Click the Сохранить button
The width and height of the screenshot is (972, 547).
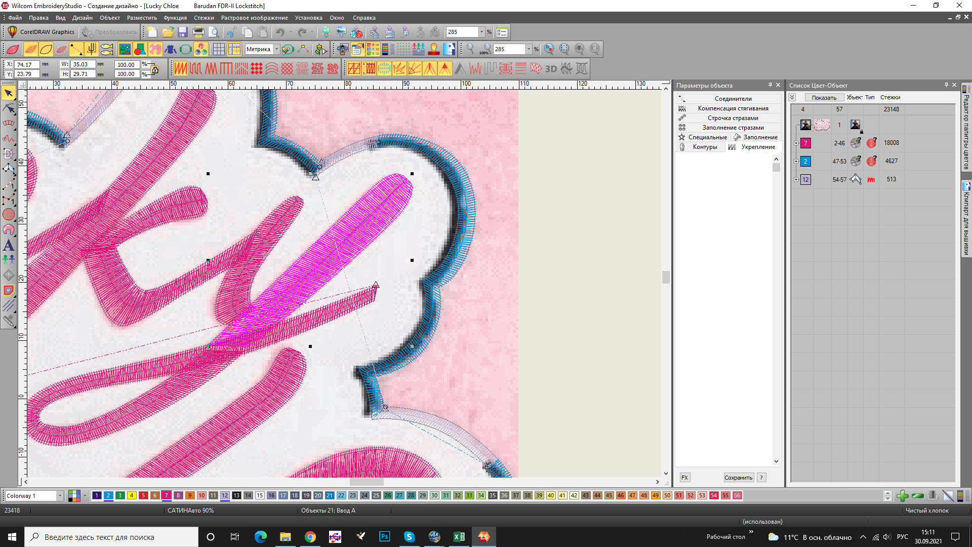(738, 478)
